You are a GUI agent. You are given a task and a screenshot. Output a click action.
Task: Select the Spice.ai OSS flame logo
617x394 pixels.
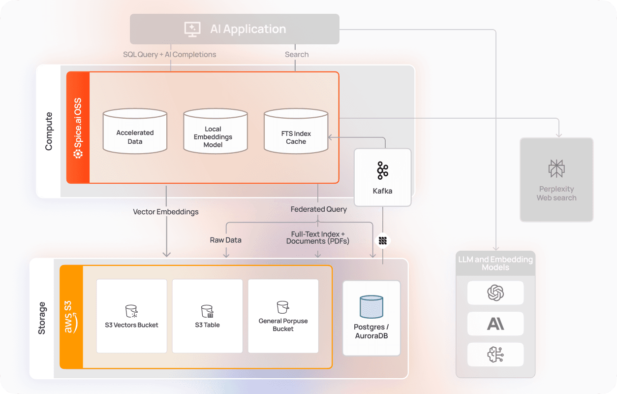click(x=77, y=154)
